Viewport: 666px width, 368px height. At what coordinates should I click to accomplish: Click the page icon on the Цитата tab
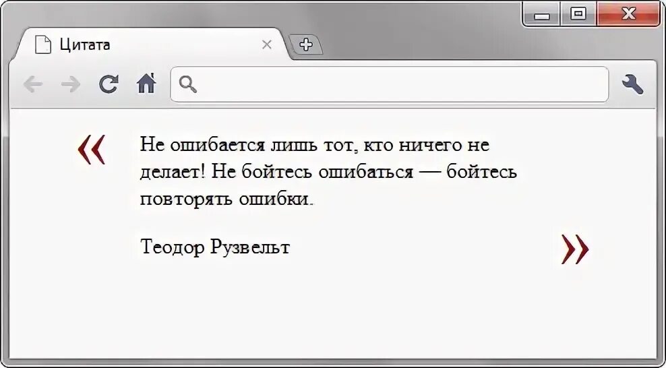43,45
